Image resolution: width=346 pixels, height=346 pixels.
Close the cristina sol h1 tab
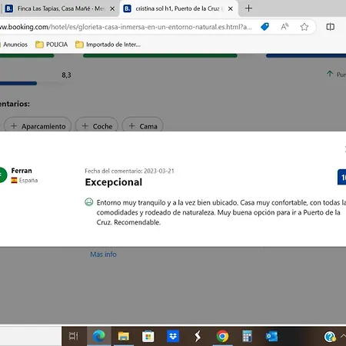coord(231,8)
